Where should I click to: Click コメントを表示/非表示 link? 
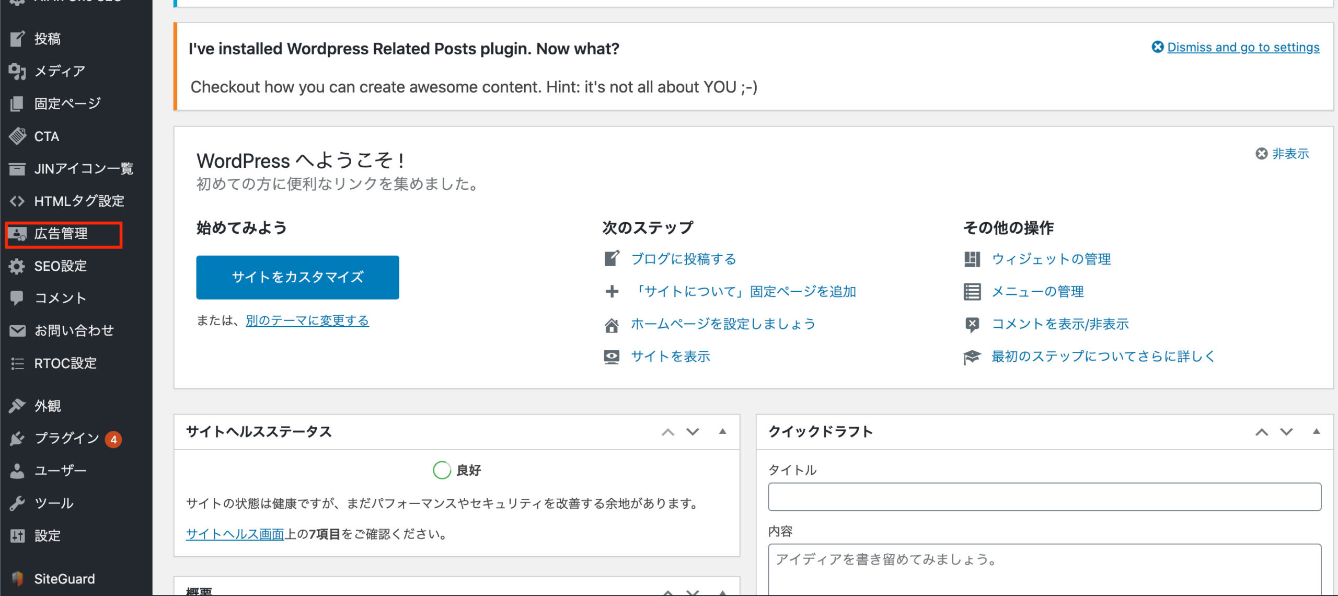pos(1060,324)
